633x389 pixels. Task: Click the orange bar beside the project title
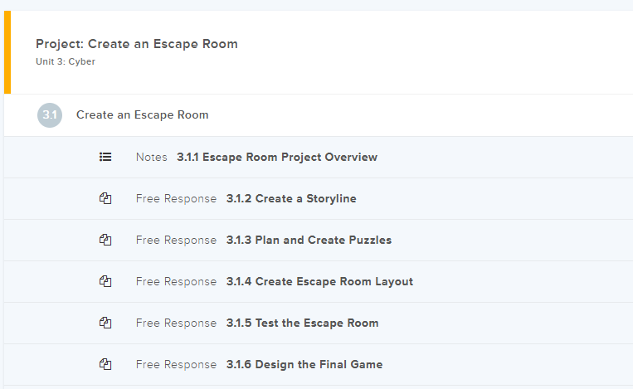pos(7,52)
